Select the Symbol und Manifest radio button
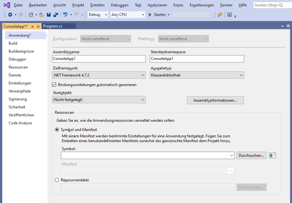Viewport: 292px width, 203px height. 57,130
